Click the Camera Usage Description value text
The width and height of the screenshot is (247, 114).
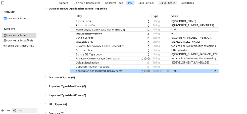[194, 58]
